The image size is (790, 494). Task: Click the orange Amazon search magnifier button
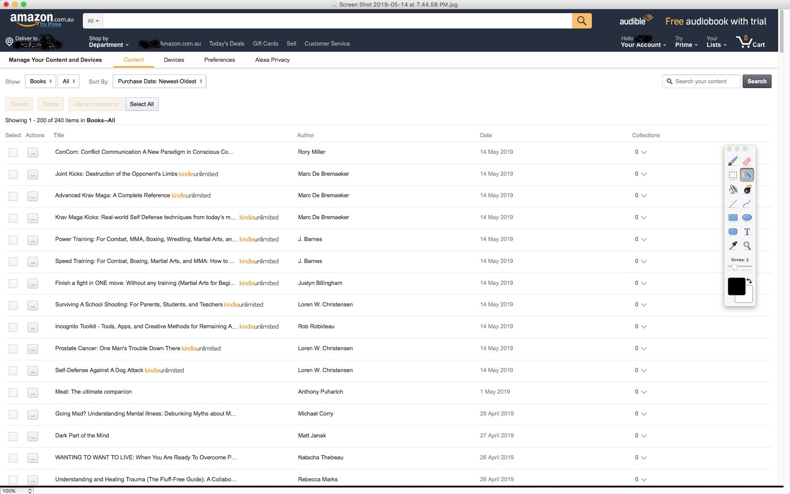click(x=582, y=21)
